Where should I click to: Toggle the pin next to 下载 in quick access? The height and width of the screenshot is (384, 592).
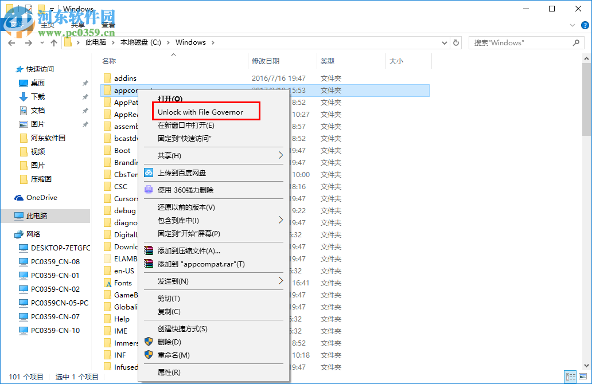click(x=85, y=98)
